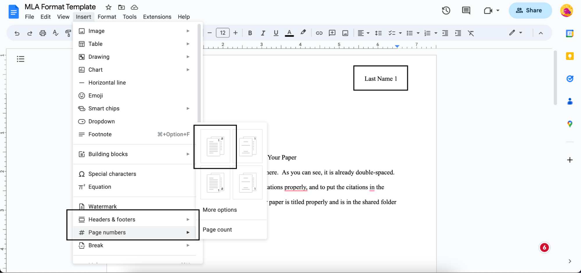
Task: Open the comment history icon
Action: [x=466, y=10]
